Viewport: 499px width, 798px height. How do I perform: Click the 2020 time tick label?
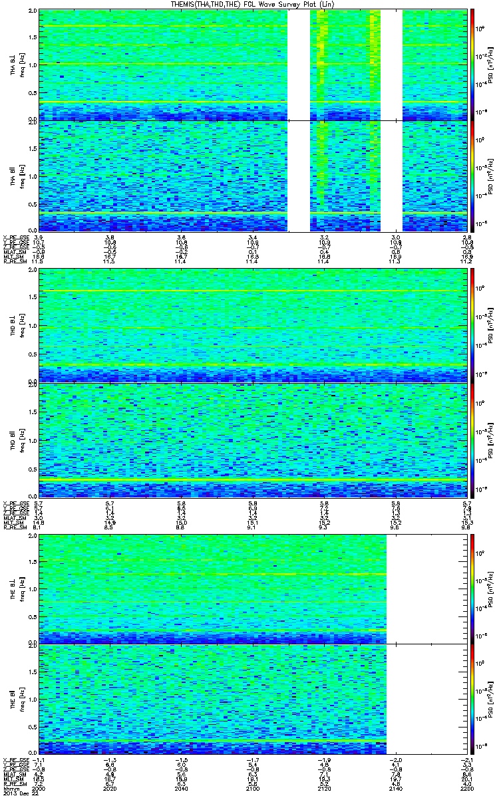pos(110,789)
